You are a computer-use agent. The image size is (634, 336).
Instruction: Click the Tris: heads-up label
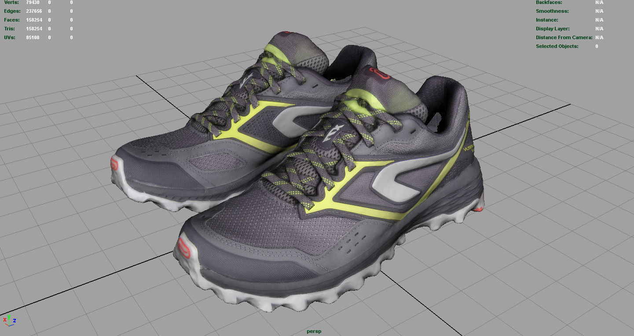tap(10, 29)
